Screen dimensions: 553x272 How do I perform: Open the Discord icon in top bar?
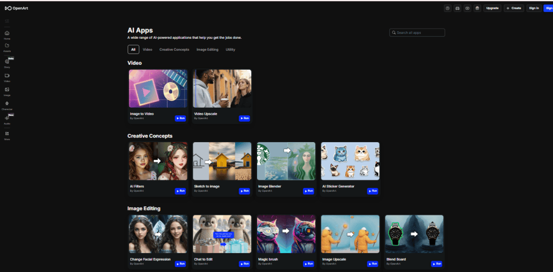tap(457, 8)
